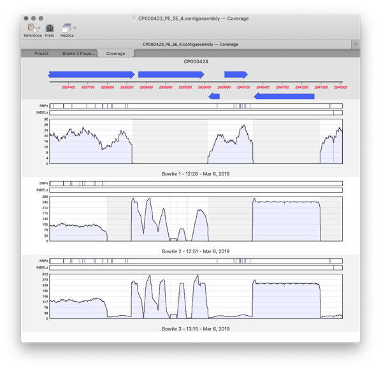381x370 pixels.
Task: Click the Bowtie 3 - 13:15 label
Action: click(196, 329)
